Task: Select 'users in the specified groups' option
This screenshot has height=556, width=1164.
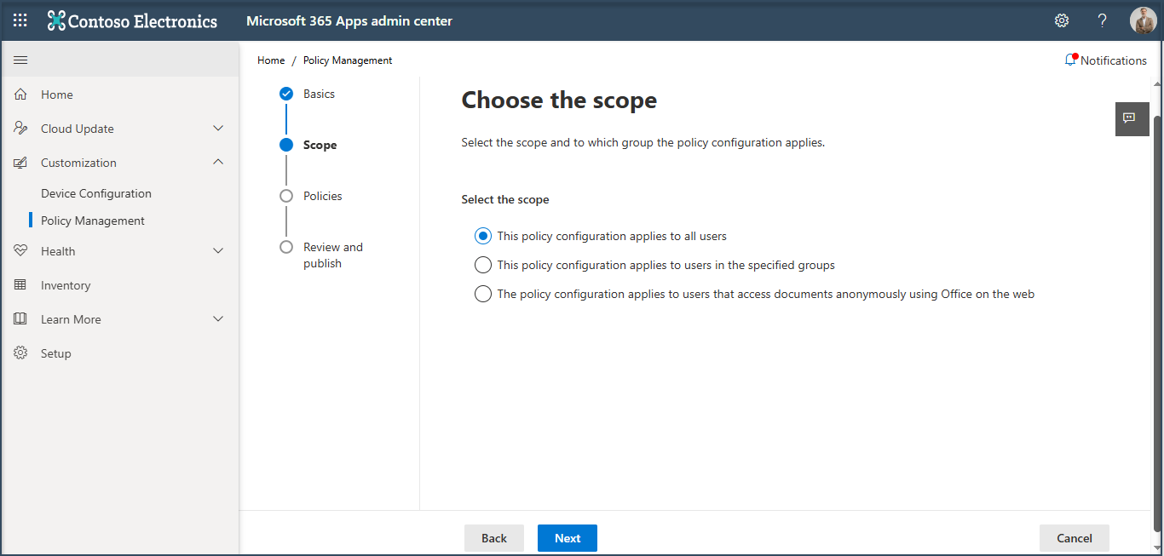Action: click(483, 265)
